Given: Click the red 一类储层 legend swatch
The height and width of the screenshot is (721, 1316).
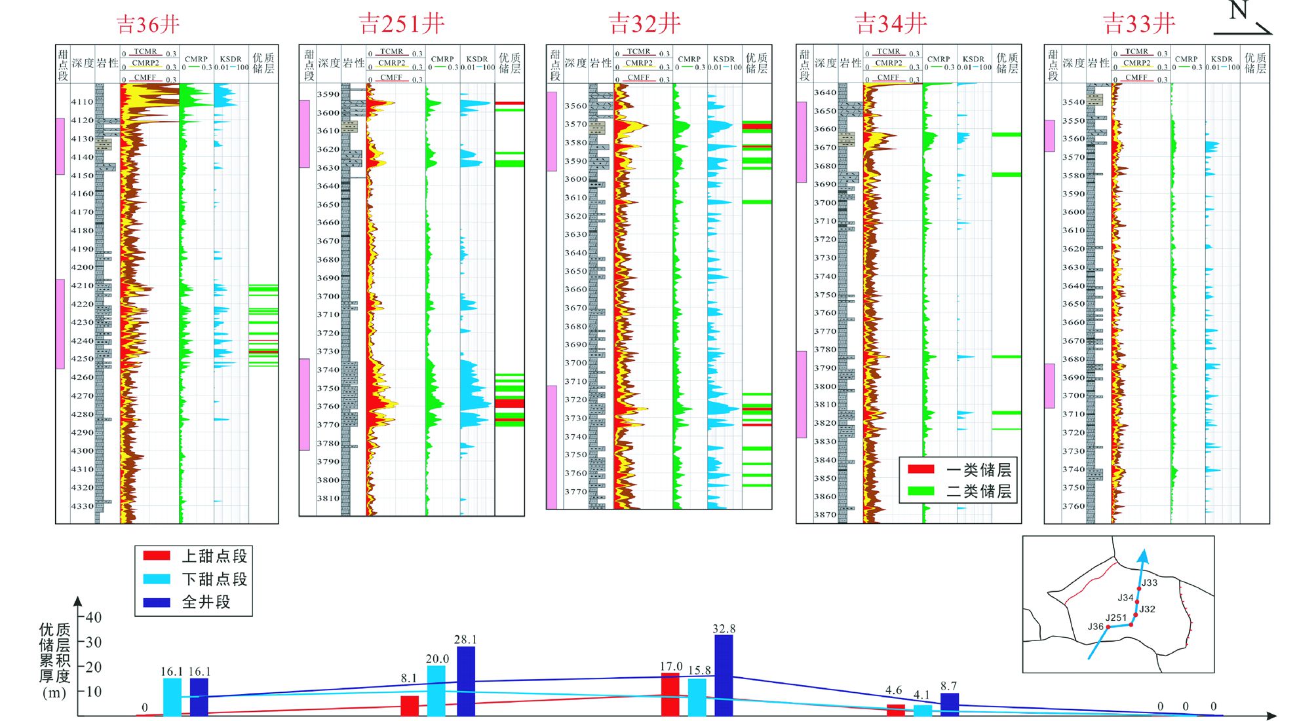Looking at the screenshot, I should point(920,469).
